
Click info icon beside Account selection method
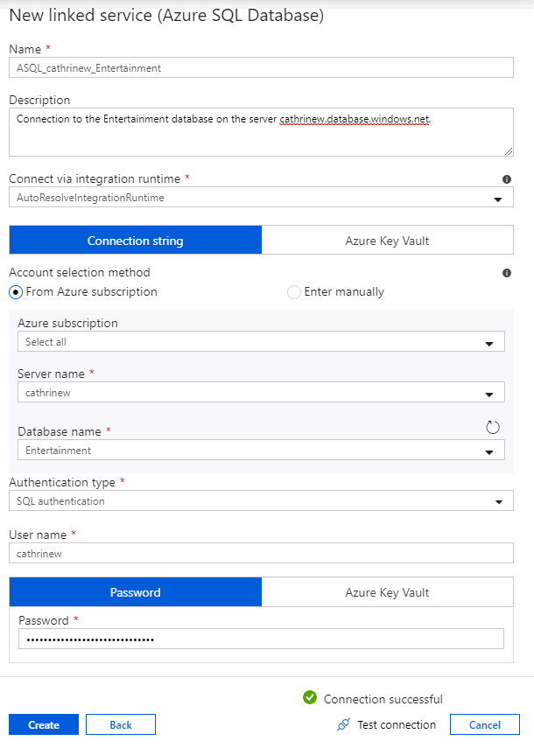click(x=506, y=272)
